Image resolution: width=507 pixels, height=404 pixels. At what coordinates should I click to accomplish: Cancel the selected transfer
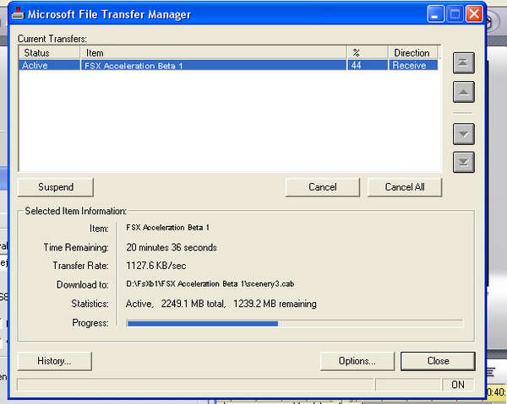click(323, 187)
